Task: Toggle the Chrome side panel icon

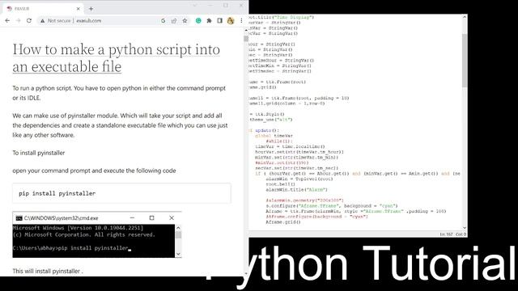Action: [219, 20]
